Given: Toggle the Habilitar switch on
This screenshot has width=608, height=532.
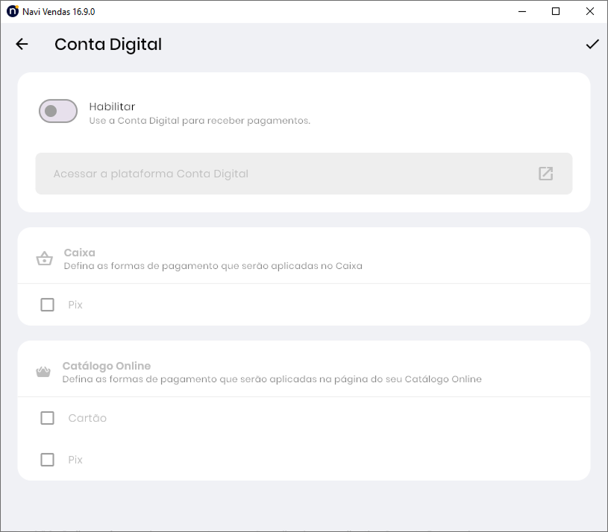Looking at the screenshot, I should click(57, 111).
